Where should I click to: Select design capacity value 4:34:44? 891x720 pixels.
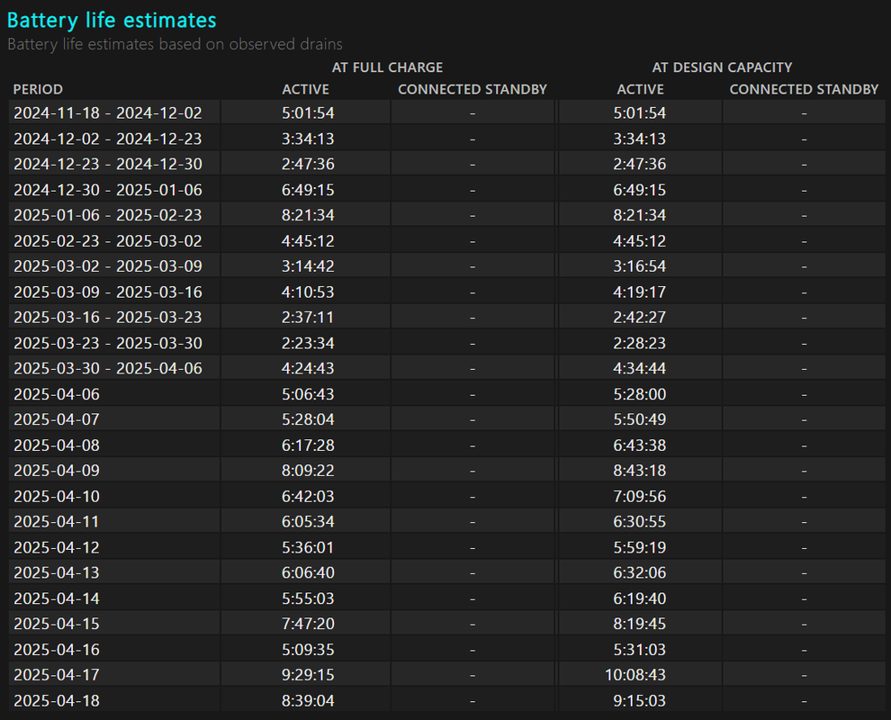tap(639, 368)
